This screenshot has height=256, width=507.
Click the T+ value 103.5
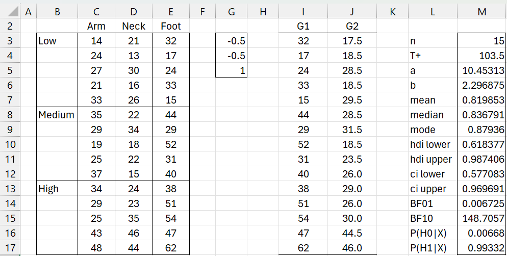482,56
